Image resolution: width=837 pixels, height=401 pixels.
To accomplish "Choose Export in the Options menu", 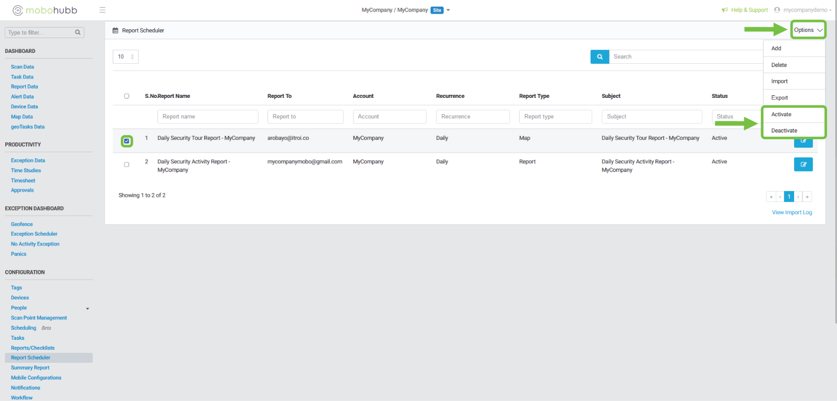I will (779, 98).
